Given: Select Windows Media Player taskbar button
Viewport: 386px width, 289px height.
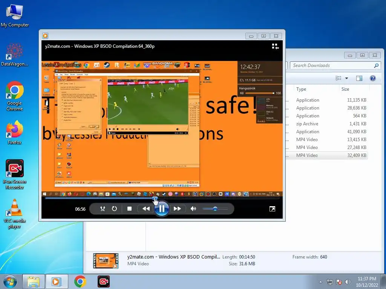Looking at the screenshot, I should click(x=57, y=281).
